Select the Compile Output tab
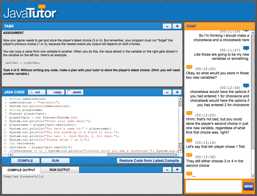This screenshot has width=257, height=196. coord(21,170)
